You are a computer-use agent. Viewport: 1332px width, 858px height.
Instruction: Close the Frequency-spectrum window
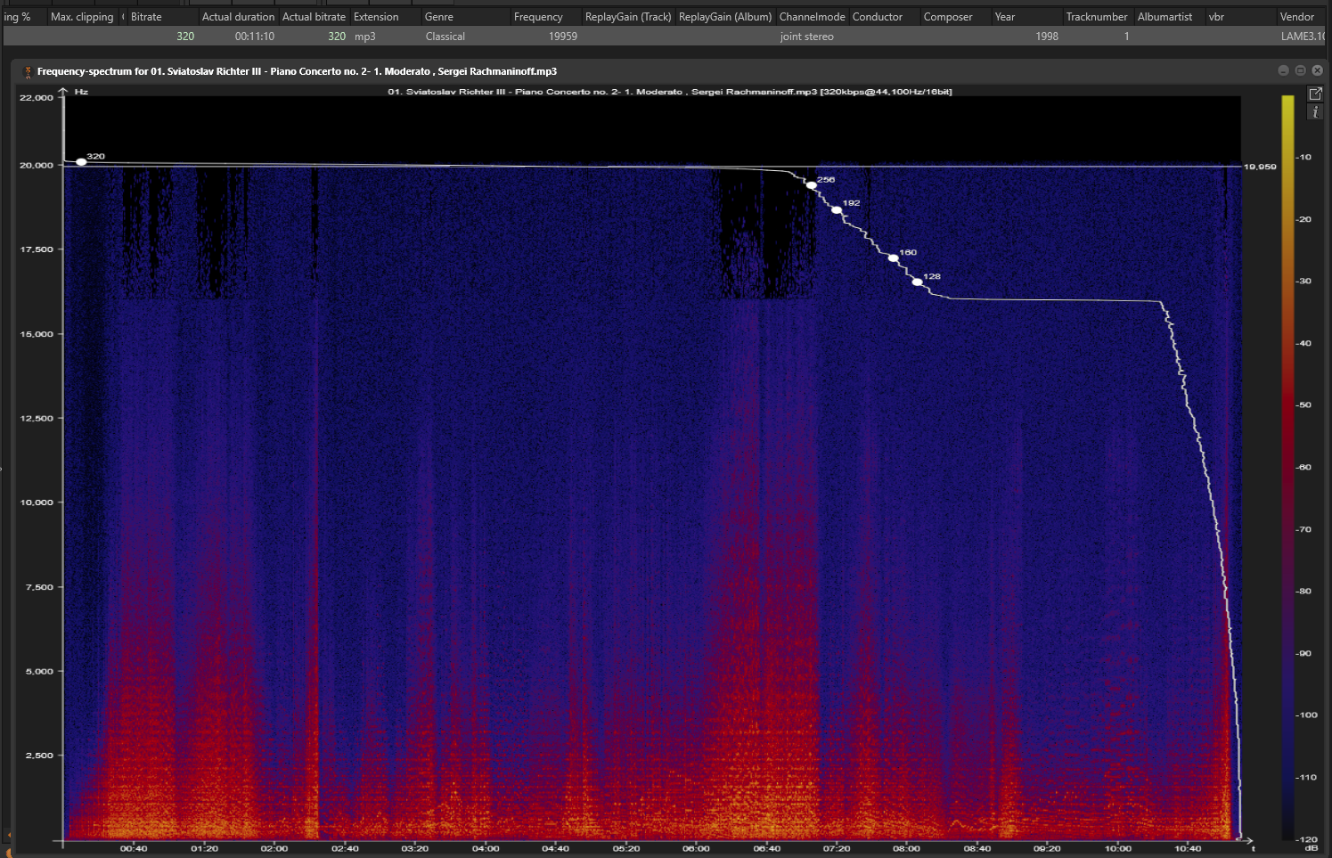click(x=1317, y=70)
